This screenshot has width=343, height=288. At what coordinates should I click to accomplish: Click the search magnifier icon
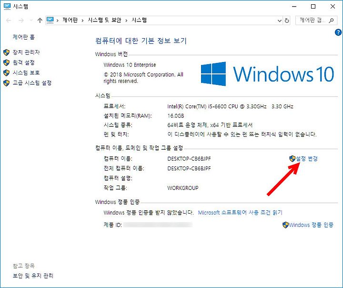tap(331, 21)
